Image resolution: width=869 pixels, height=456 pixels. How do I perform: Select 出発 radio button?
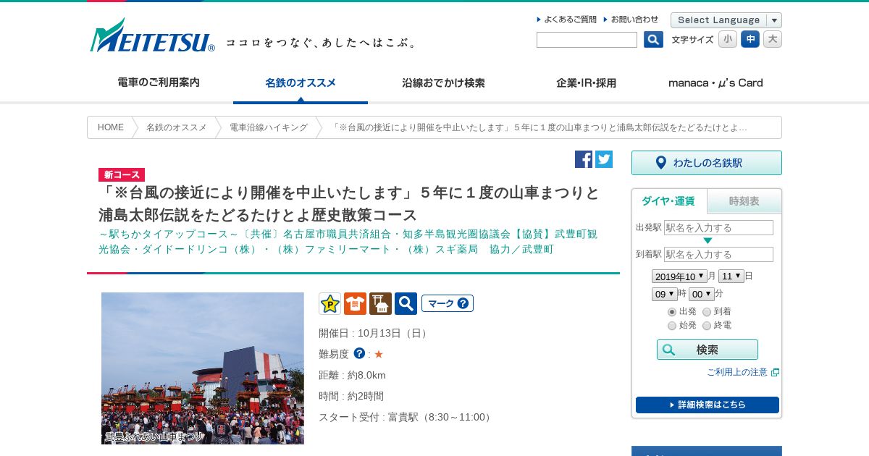[x=672, y=312]
